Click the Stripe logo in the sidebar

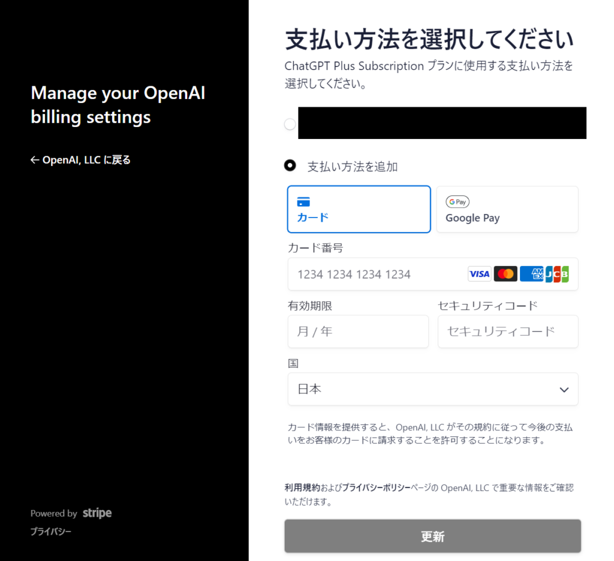(x=97, y=512)
